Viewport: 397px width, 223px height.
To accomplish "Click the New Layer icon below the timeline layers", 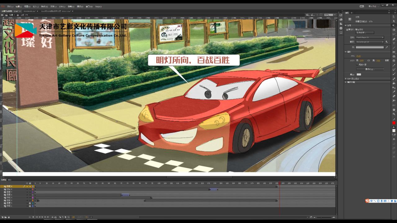I will (x=2, y=217).
